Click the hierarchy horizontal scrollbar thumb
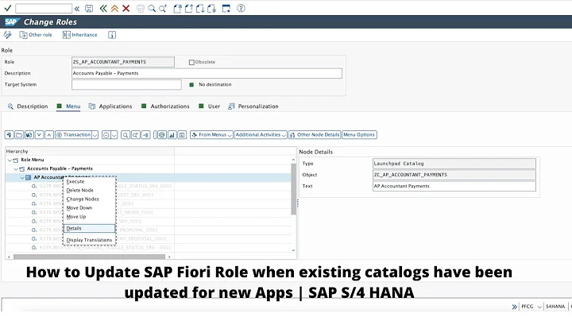 click(89, 257)
